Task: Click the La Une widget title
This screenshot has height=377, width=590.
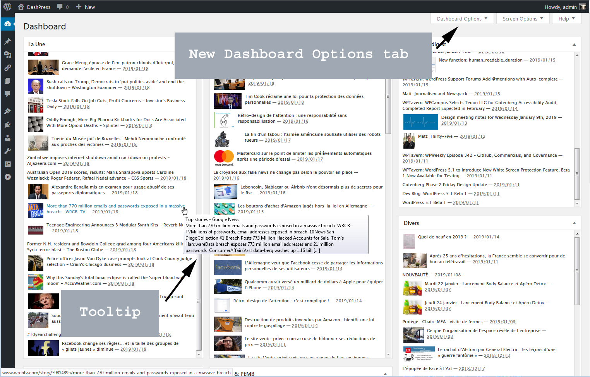Action: [37, 44]
